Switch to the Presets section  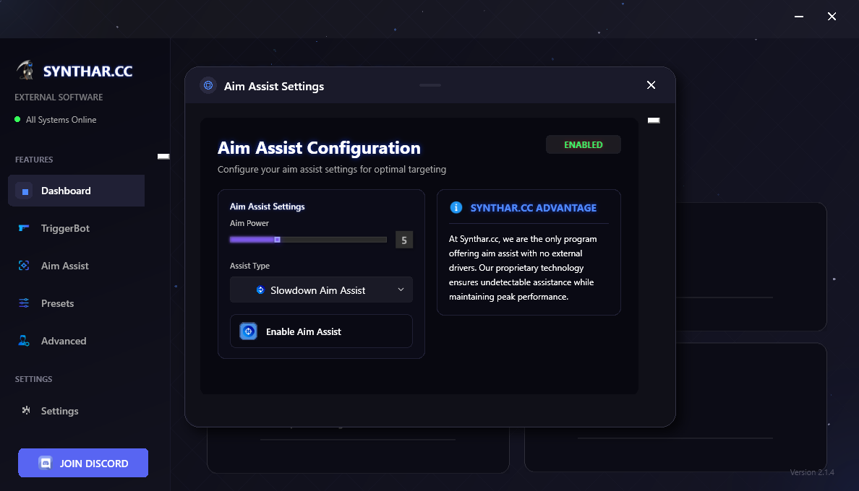point(57,303)
